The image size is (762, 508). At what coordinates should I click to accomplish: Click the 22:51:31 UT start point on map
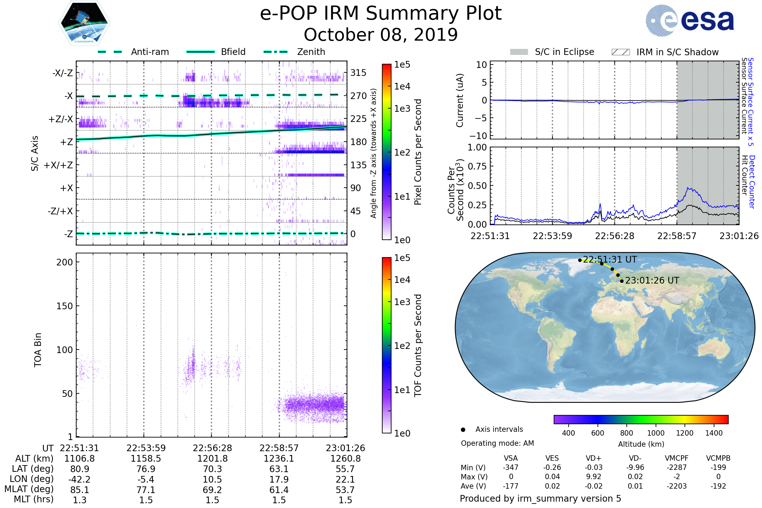pos(580,260)
